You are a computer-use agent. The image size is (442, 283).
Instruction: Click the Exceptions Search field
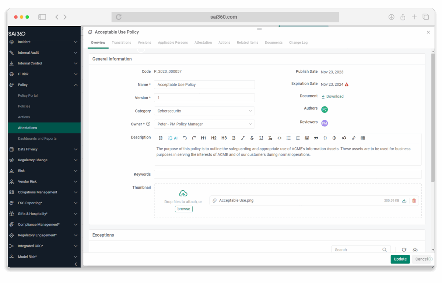pos(361,250)
